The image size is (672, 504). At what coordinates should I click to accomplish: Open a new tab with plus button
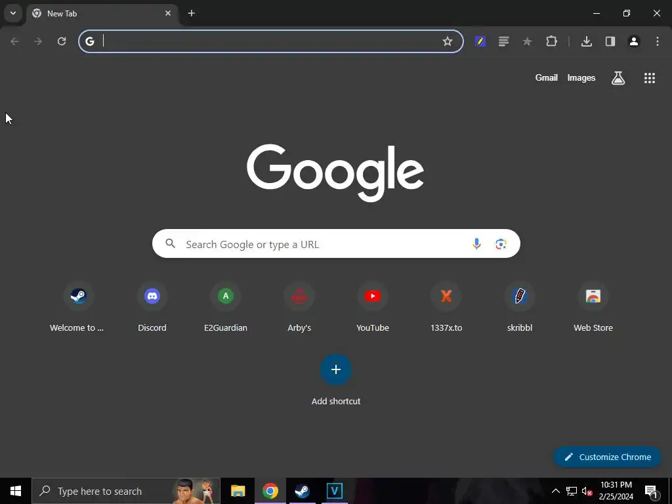(x=192, y=13)
